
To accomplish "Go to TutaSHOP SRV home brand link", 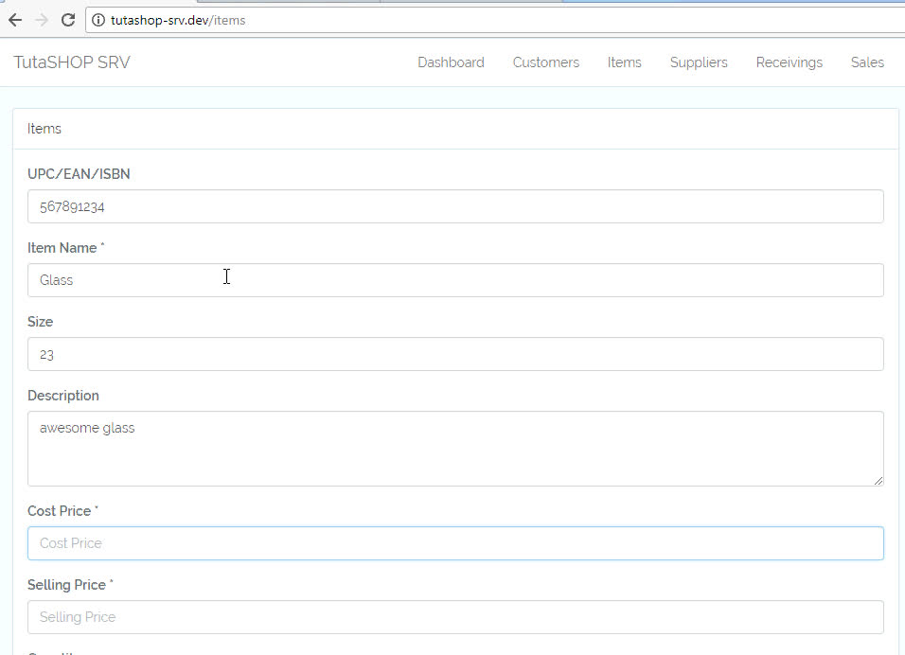I will 72,62.
